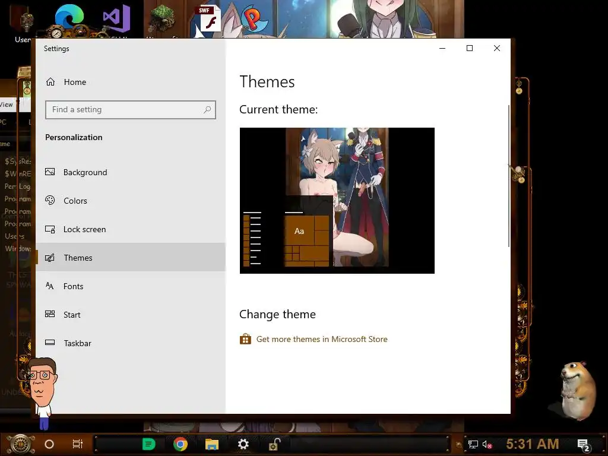
Task: Click the Microsoft Store bag icon
Action: pyautogui.click(x=245, y=339)
